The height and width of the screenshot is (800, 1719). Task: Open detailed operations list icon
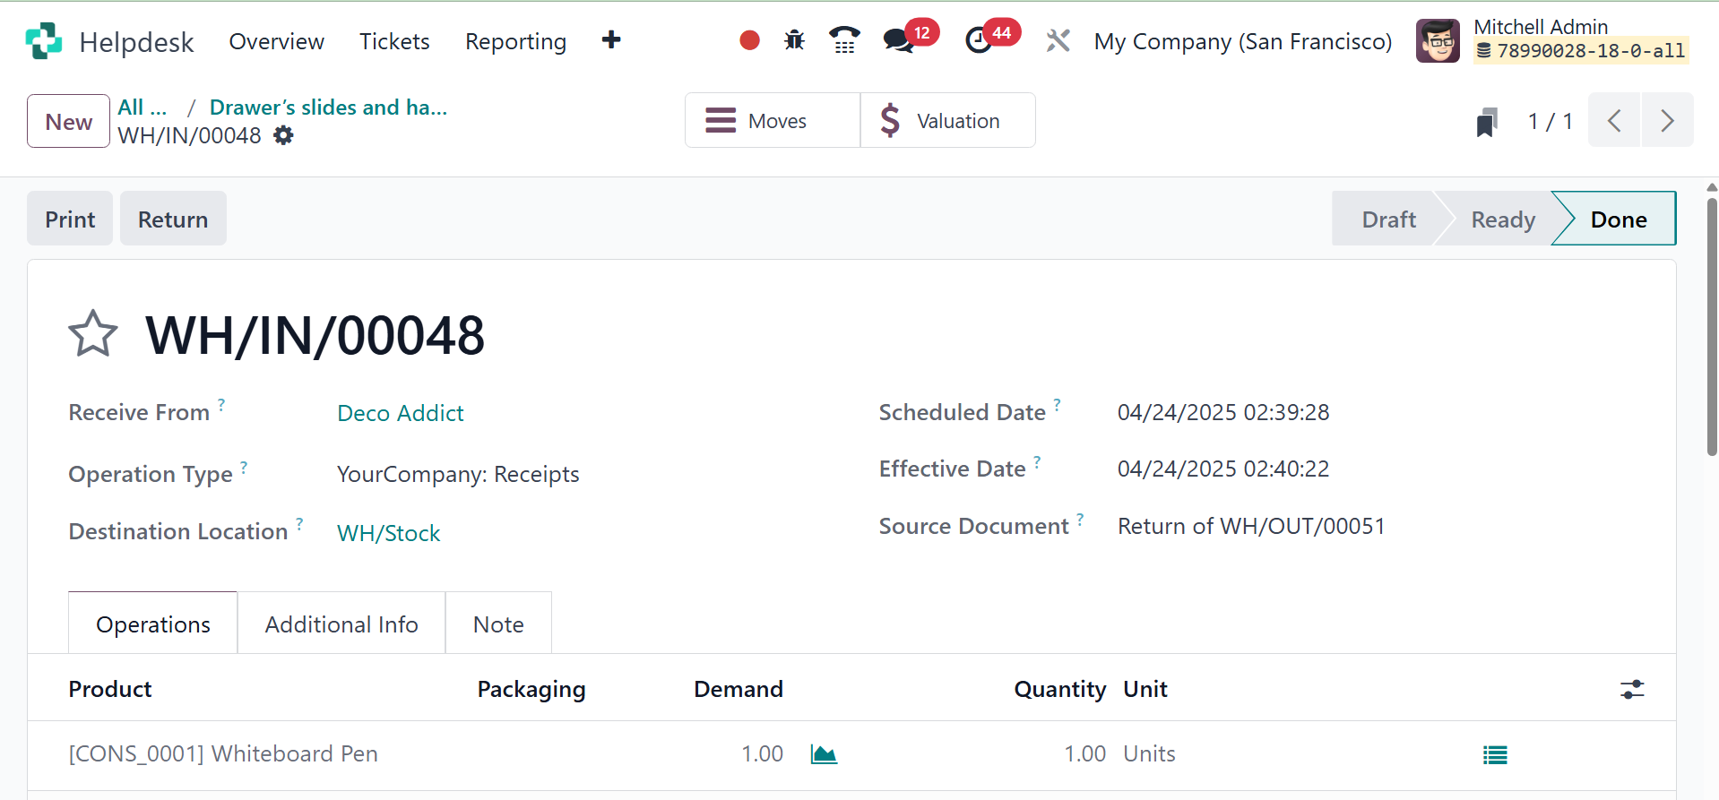(1494, 755)
